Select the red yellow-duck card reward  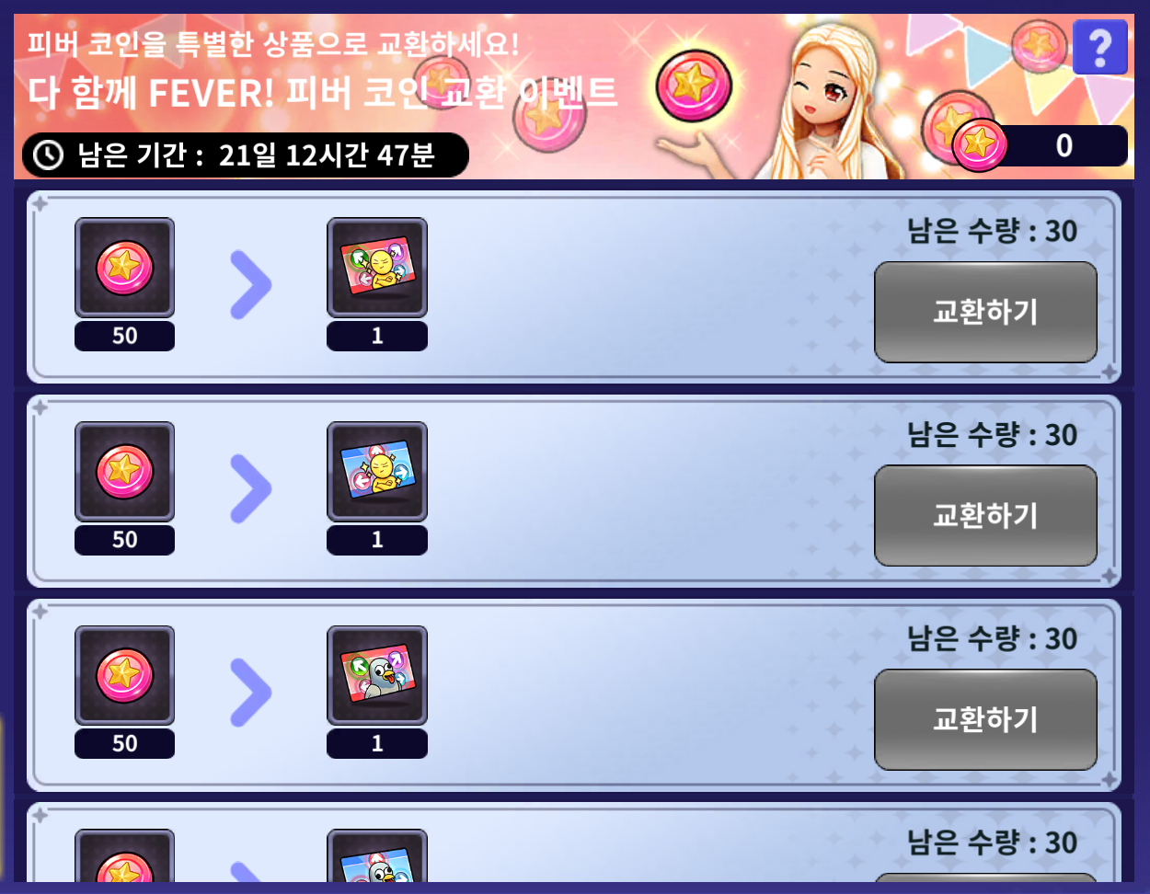[377, 268]
